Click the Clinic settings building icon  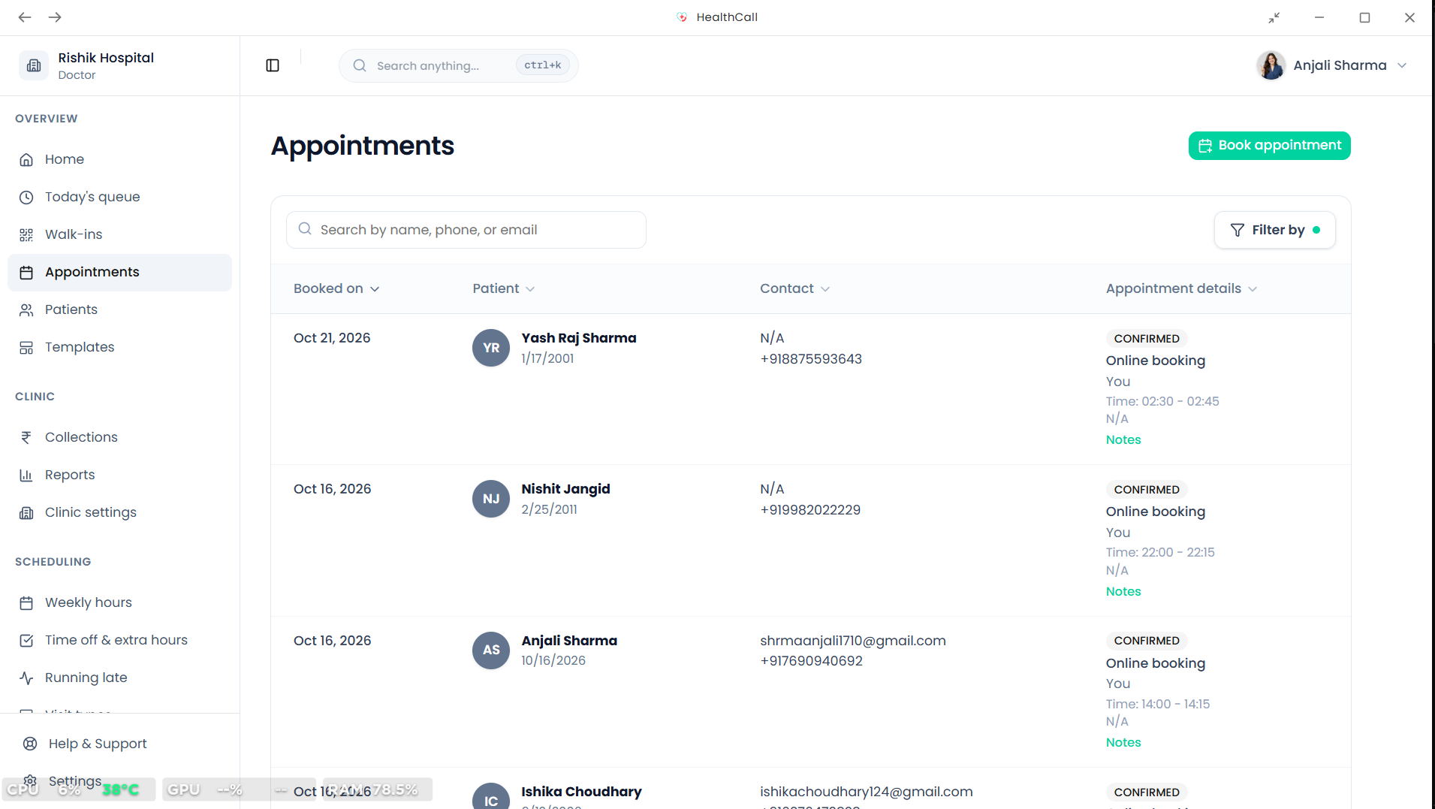tap(26, 512)
